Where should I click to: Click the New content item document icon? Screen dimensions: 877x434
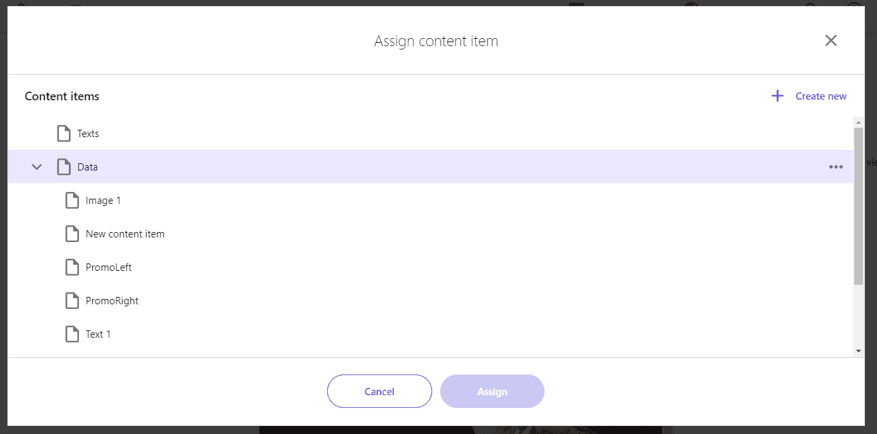pos(72,233)
